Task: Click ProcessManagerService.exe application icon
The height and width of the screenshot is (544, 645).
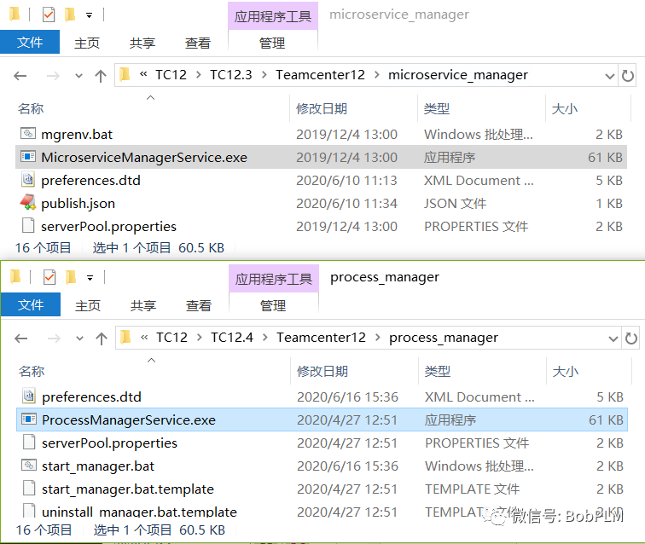Action: coord(29,419)
